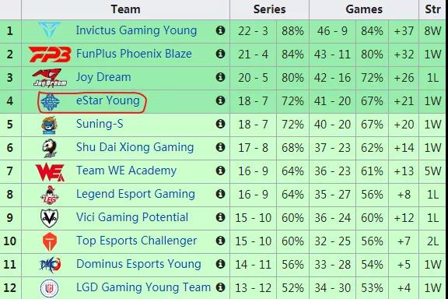
Task: Click the Top Esports Challenger logo
Action: click(x=50, y=242)
